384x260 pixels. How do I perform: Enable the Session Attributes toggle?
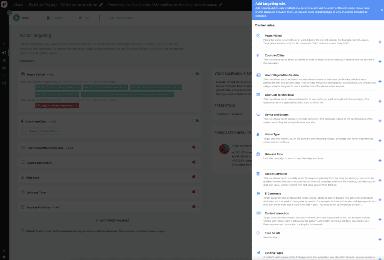click(x=195, y=207)
